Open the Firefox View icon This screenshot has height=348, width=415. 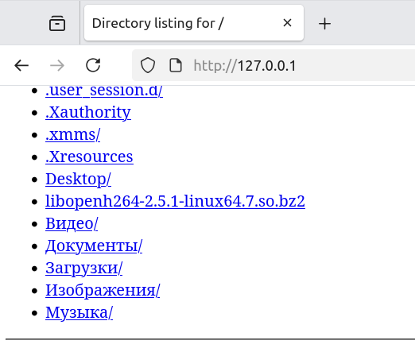coord(57,23)
